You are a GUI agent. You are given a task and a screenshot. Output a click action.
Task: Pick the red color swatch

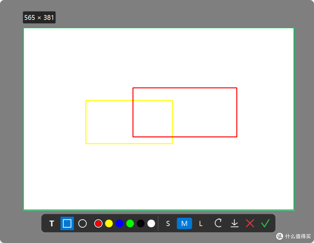point(98,223)
